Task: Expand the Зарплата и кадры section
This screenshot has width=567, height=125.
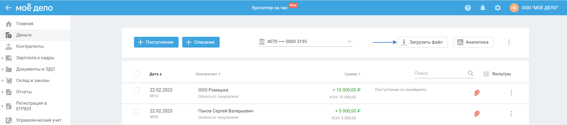Action: [x=2, y=58]
